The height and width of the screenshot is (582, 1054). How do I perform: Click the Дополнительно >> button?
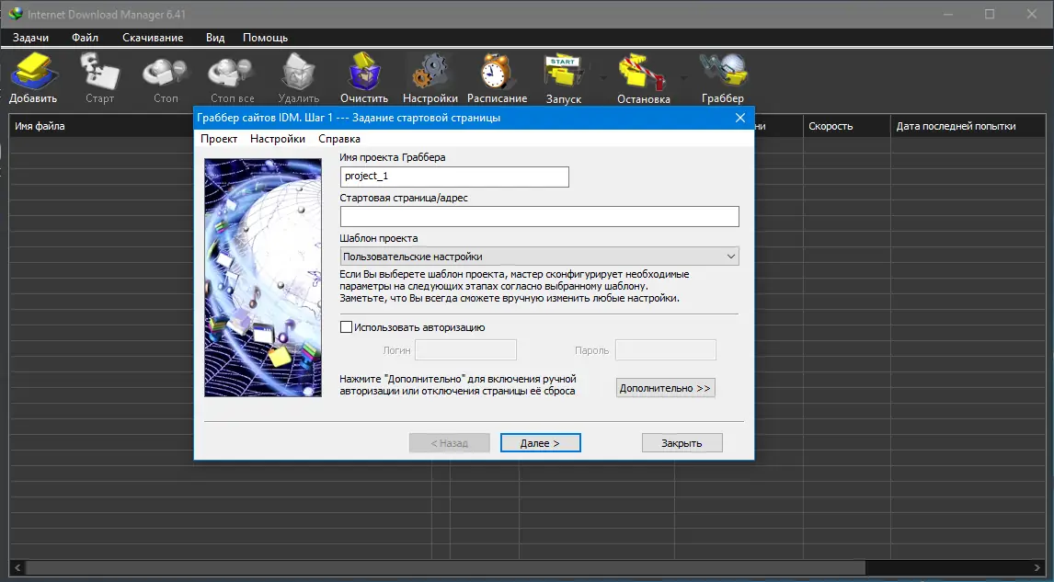[665, 388]
